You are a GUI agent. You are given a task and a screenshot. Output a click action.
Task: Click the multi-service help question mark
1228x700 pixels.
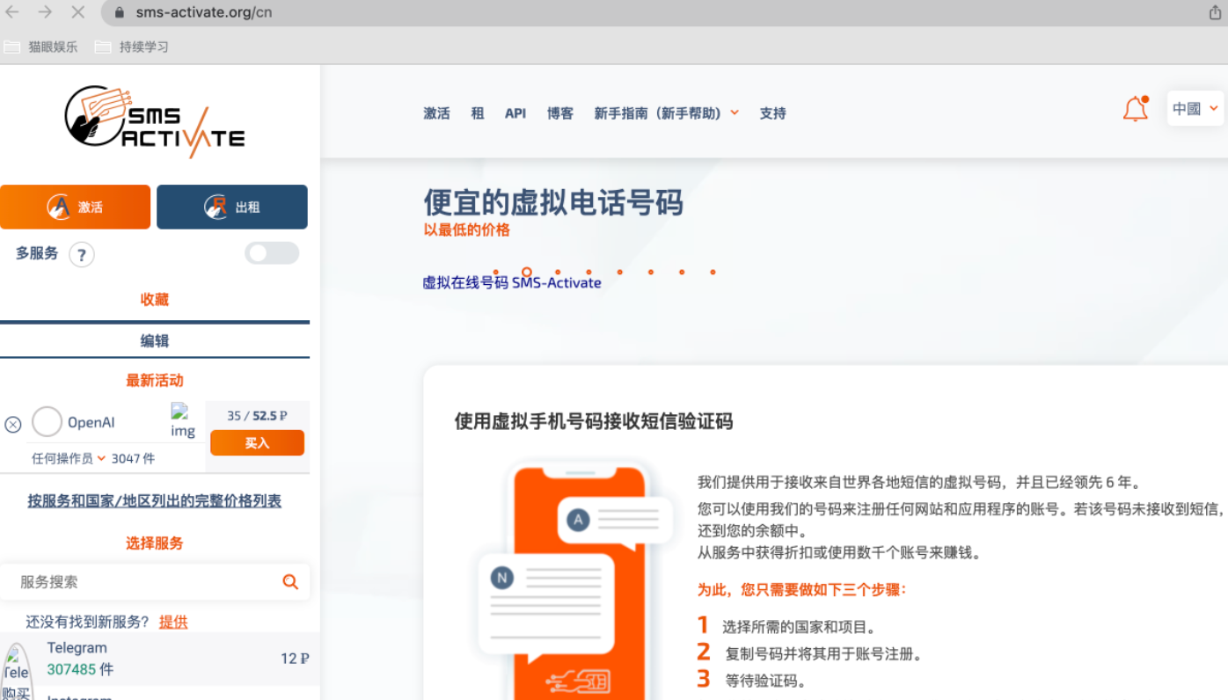tap(82, 255)
